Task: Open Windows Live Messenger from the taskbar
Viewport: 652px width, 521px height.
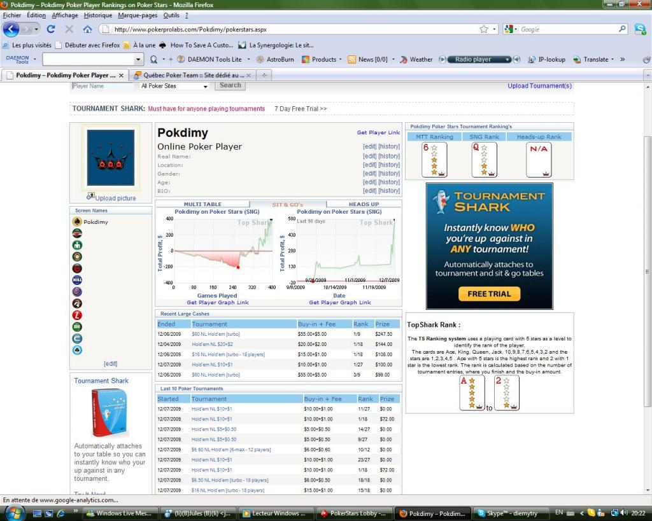Action: (119, 513)
